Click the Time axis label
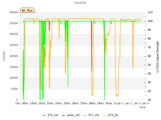The width and height of the screenshot is (161, 120). pyautogui.click(x=142, y=107)
